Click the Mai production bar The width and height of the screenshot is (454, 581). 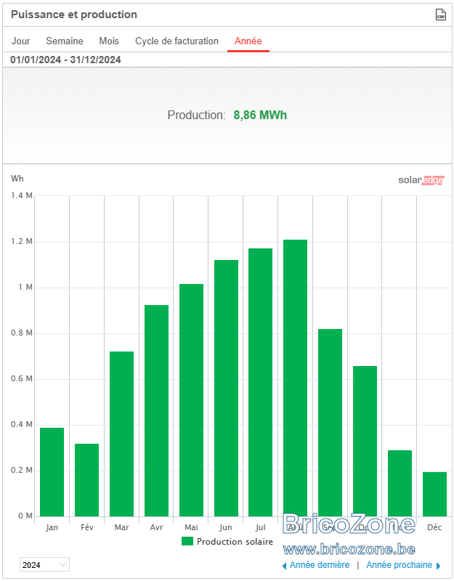click(x=191, y=400)
